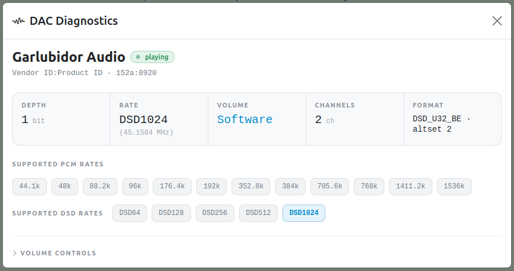Click the Supported PCM Rates heading
The image size is (514, 271).
(x=58, y=164)
